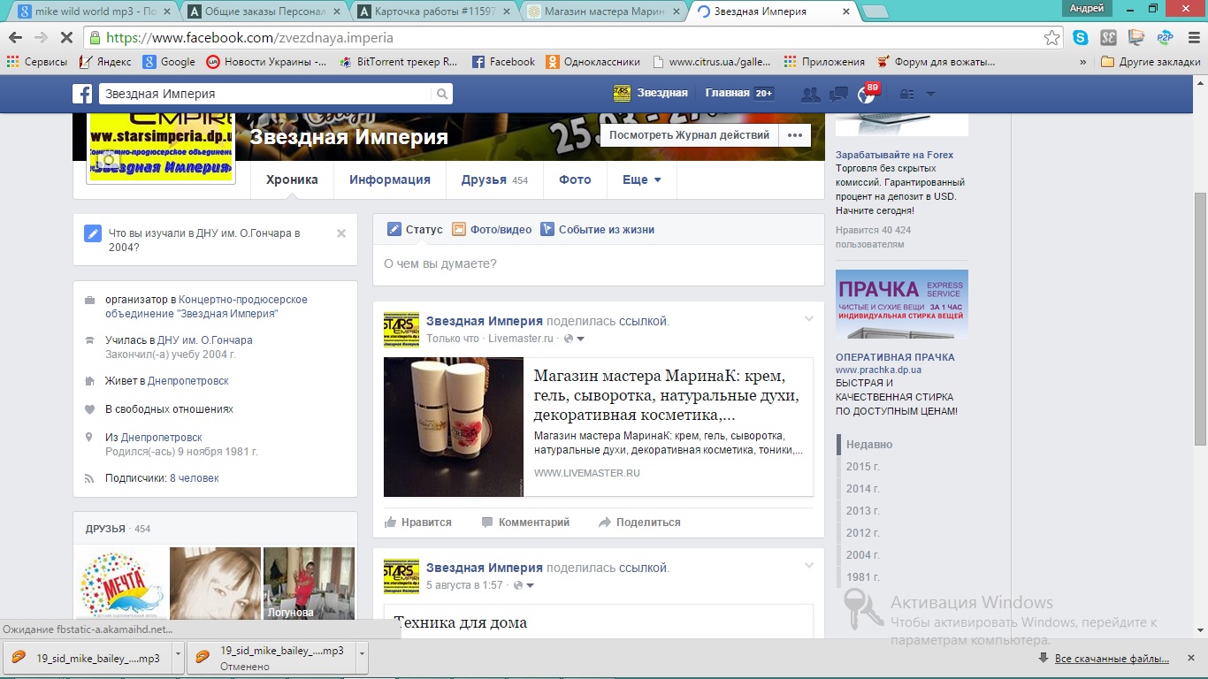Screen dimensions: 1208x679
Task: Click Посмотреть Журнал действий button
Action: [x=689, y=135]
